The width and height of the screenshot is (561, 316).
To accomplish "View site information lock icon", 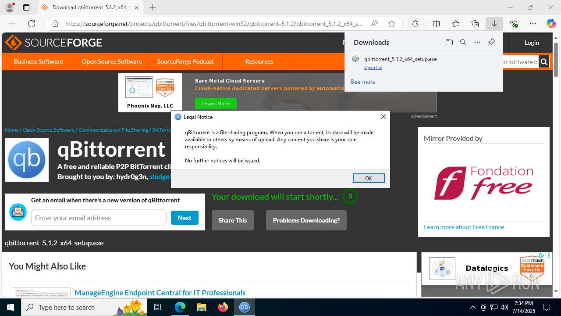I will pyautogui.click(x=55, y=24).
